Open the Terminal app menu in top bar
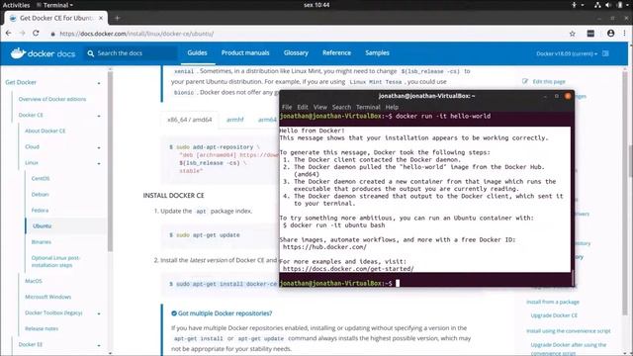This screenshot has height=356, width=633. pyautogui.click(x=55, y=5)
